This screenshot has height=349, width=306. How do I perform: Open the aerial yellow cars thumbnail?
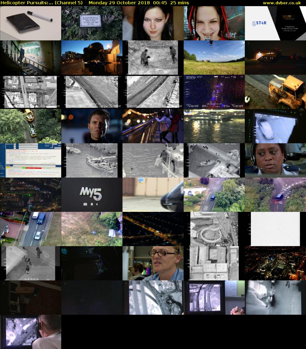(31, 126)
